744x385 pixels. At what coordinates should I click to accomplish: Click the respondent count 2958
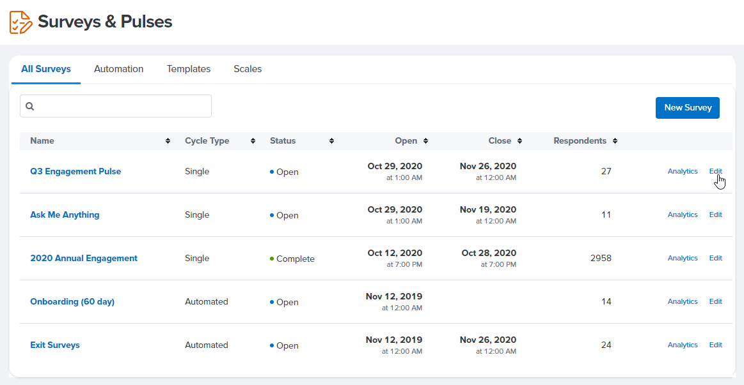point(601,258)
